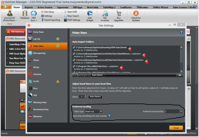
Task: Start HUD from the ribbon
Action: [71, 12]
